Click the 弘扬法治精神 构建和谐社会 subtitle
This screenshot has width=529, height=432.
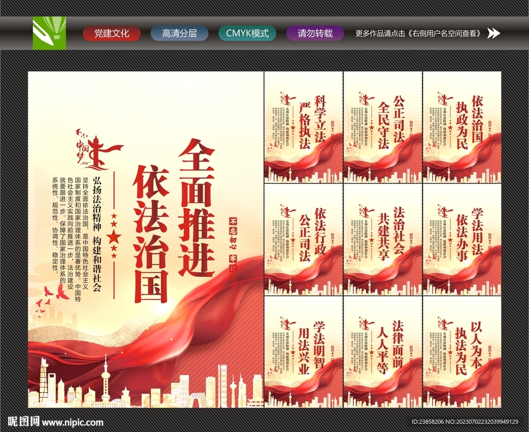point(97,234)
